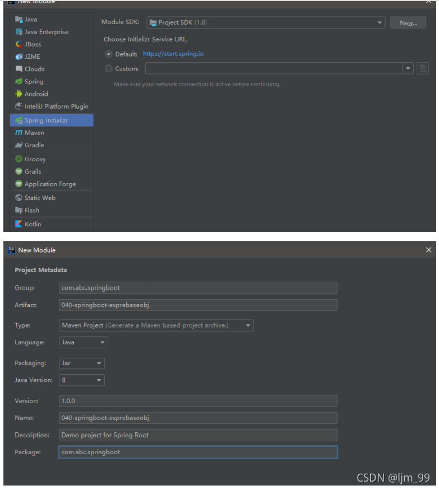Viewport: 439px width, 490px height.
Task: Click the Name input field
Action: [198, 418]
